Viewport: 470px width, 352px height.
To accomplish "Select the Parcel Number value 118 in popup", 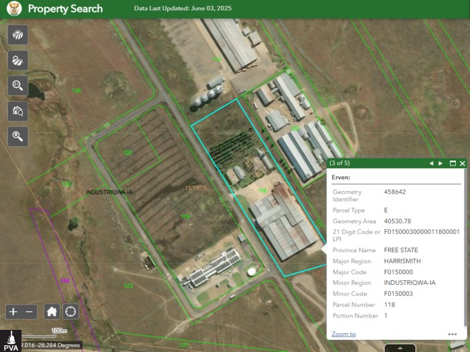I will click(x=389, y=304).
